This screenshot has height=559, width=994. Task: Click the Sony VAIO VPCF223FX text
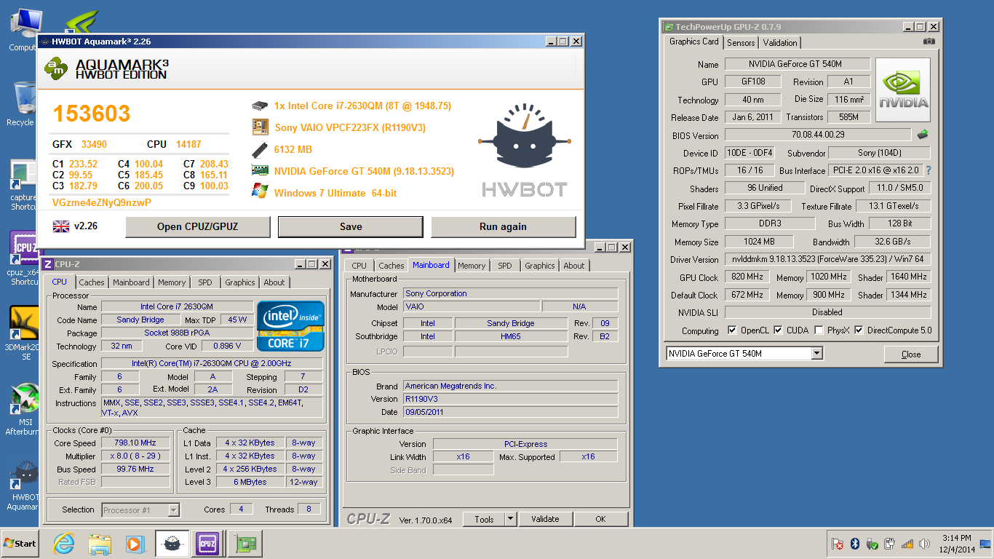[350, 127]
